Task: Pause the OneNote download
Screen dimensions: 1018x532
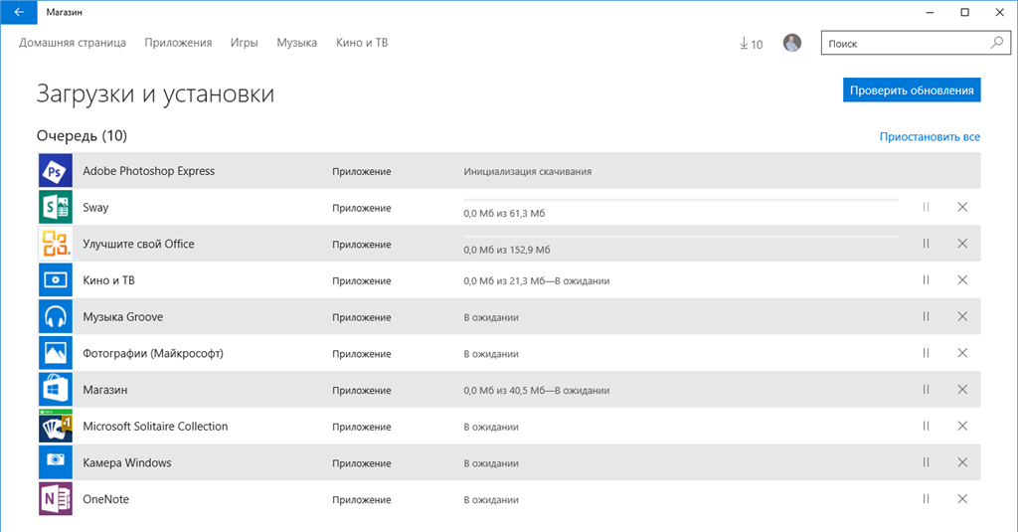Action: click(x=926, y=498)
